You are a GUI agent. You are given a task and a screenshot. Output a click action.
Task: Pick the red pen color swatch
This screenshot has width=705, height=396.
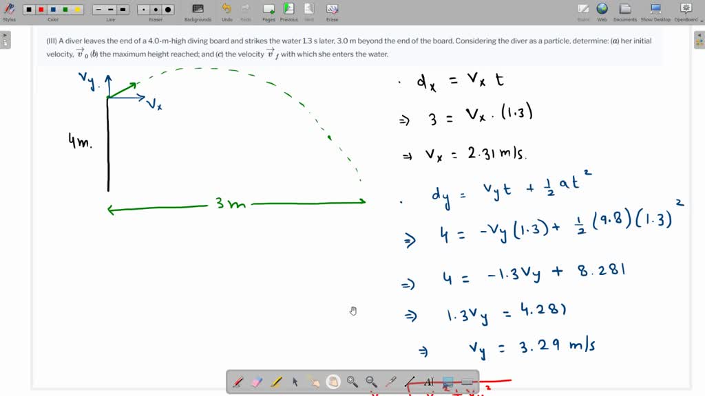tap(41, 10)
